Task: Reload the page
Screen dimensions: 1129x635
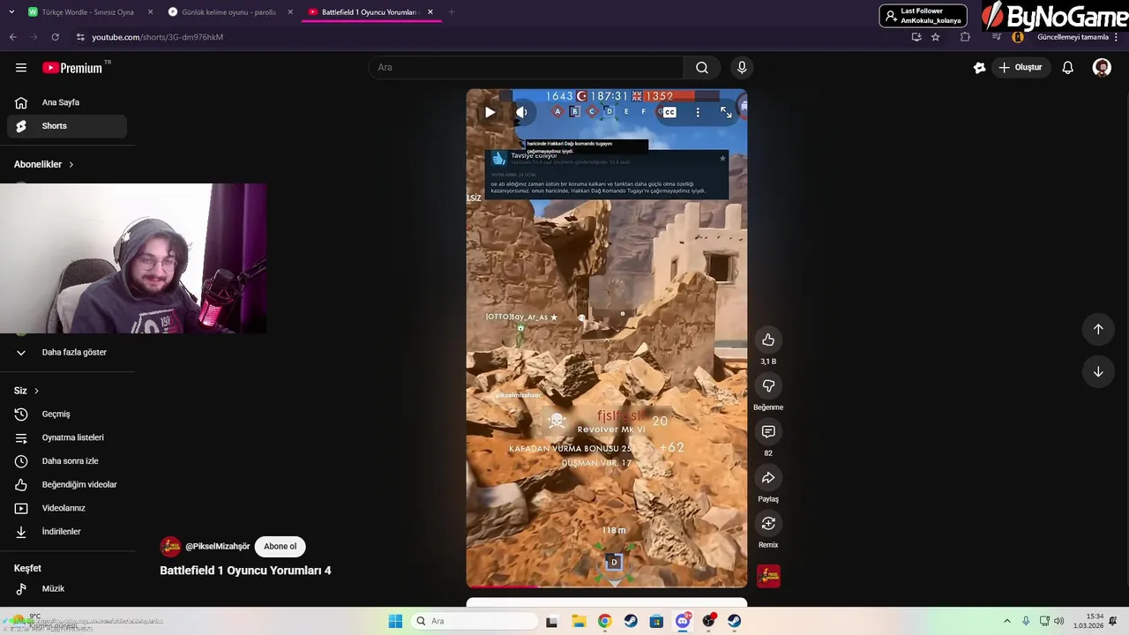Action: coord(55,37)
